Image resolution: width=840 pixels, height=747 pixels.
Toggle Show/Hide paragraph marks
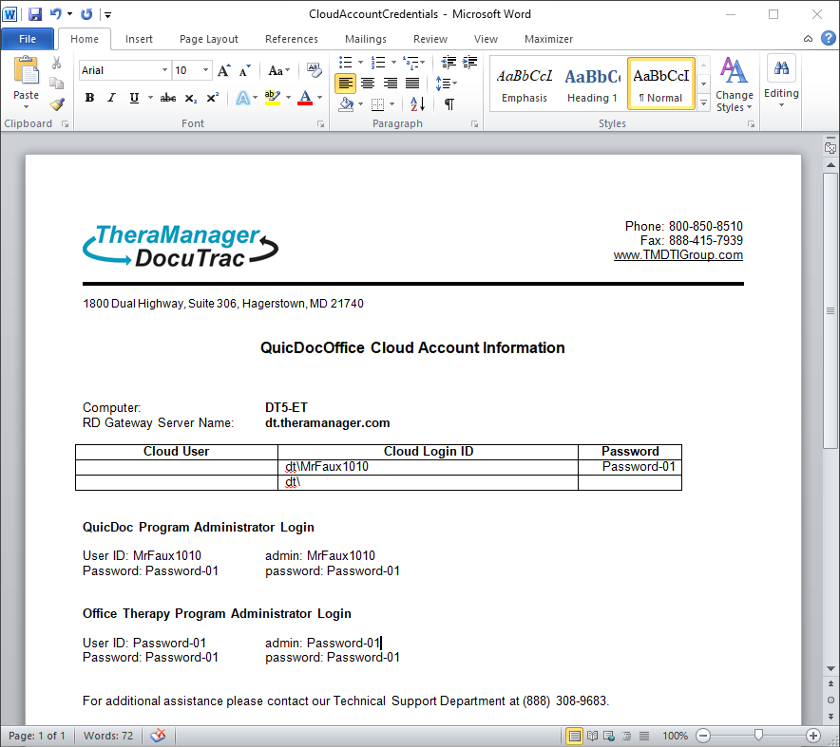[449, 103]
